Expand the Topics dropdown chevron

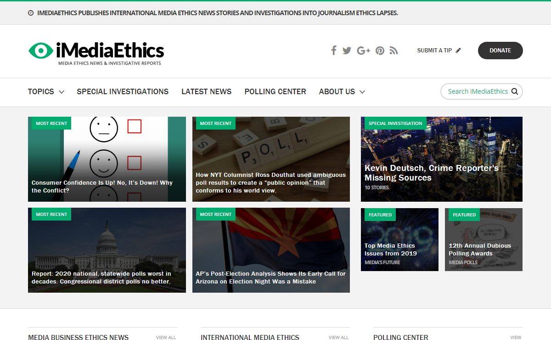coord(62,92)
